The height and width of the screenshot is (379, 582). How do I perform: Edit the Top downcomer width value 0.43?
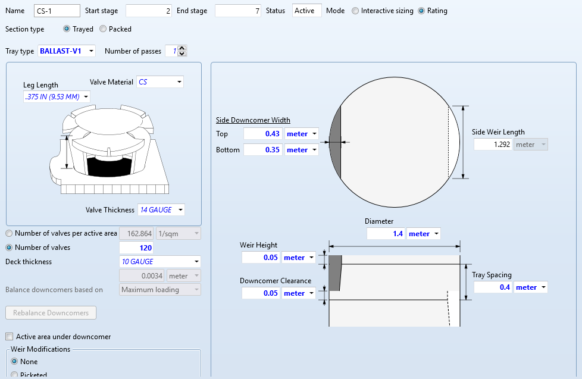263,134
